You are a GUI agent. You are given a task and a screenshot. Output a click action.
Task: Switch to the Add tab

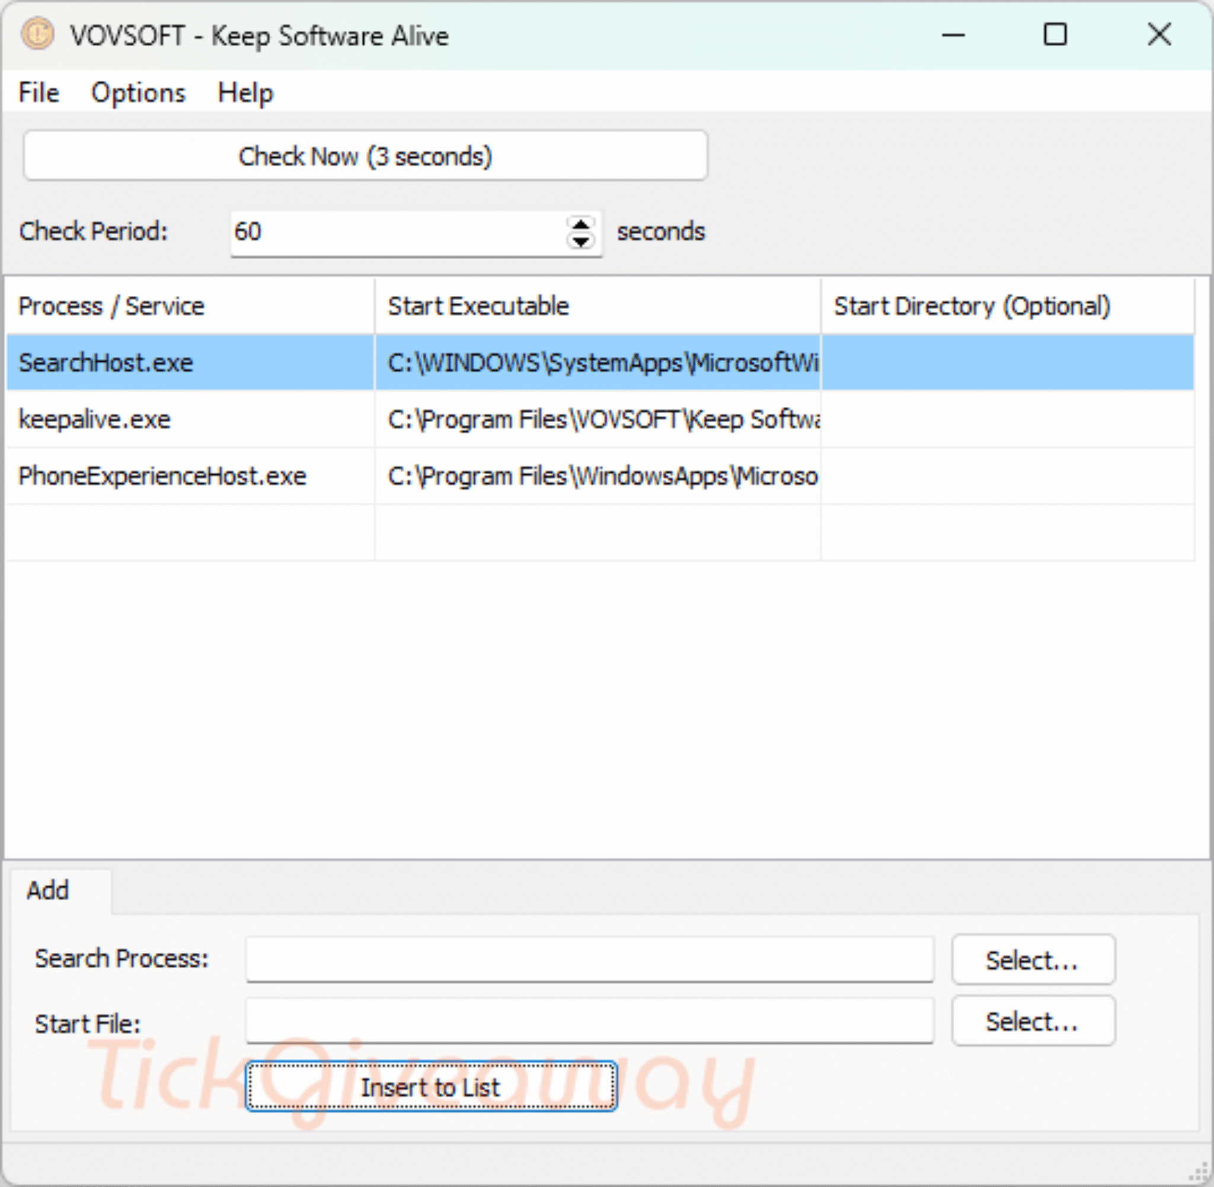(x=60, y=891)
